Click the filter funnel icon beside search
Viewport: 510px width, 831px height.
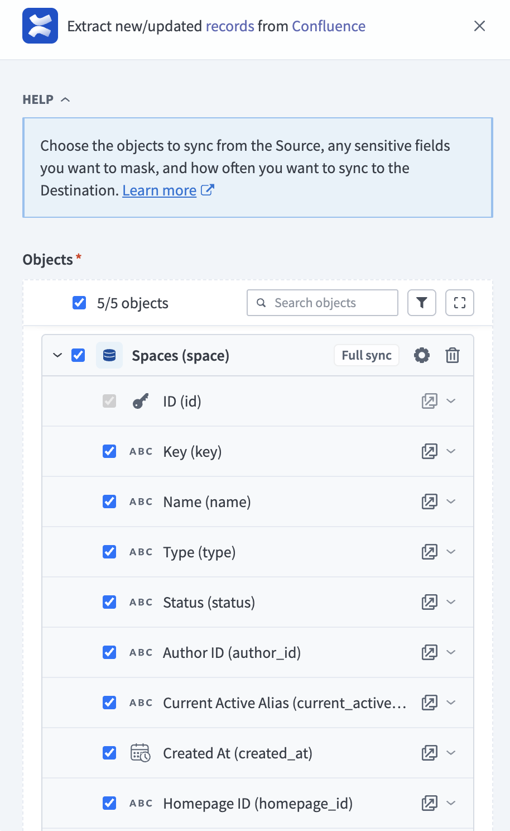click(x=422, y=303)
